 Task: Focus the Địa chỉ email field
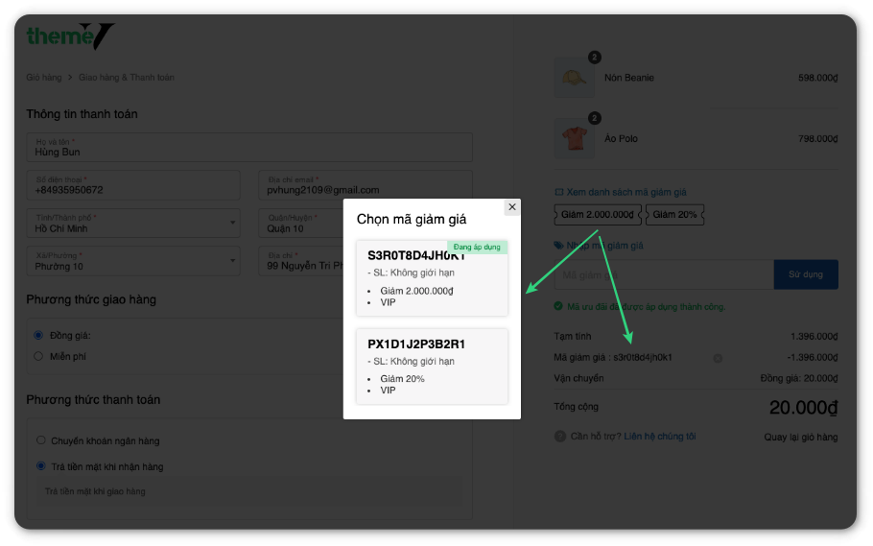(366, 185)
